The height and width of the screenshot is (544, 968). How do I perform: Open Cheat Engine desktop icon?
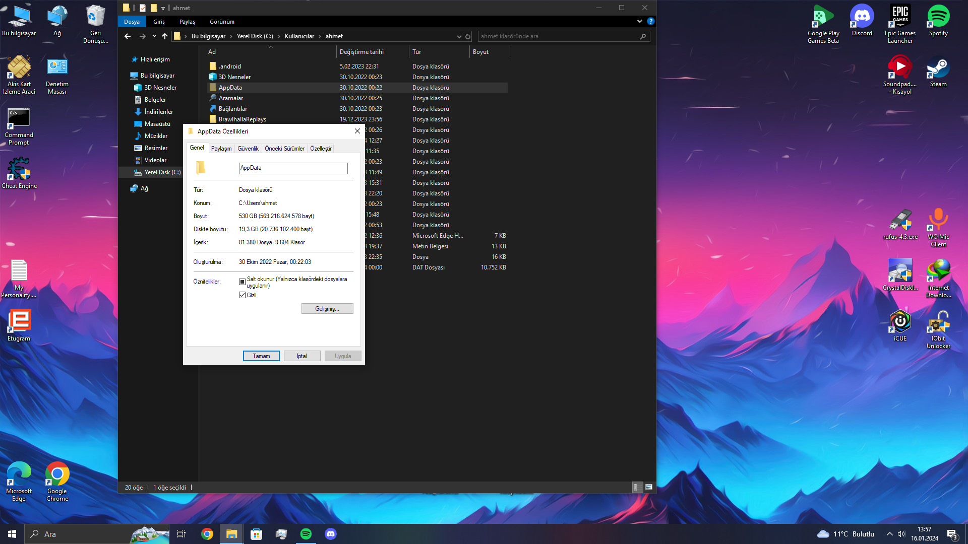(x=19, y=173)
